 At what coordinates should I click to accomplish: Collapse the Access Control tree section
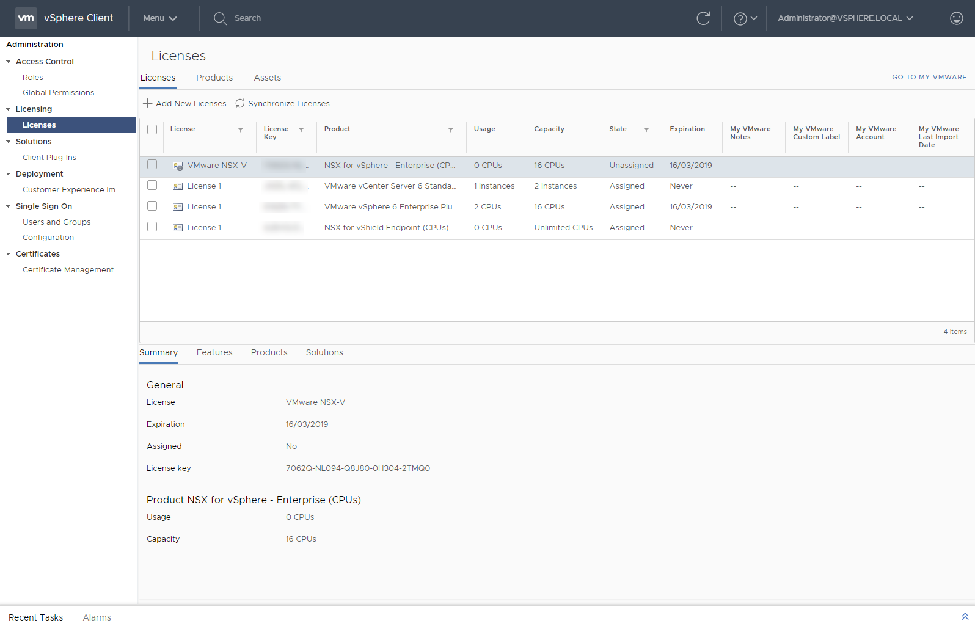click(x=9, y=62)
